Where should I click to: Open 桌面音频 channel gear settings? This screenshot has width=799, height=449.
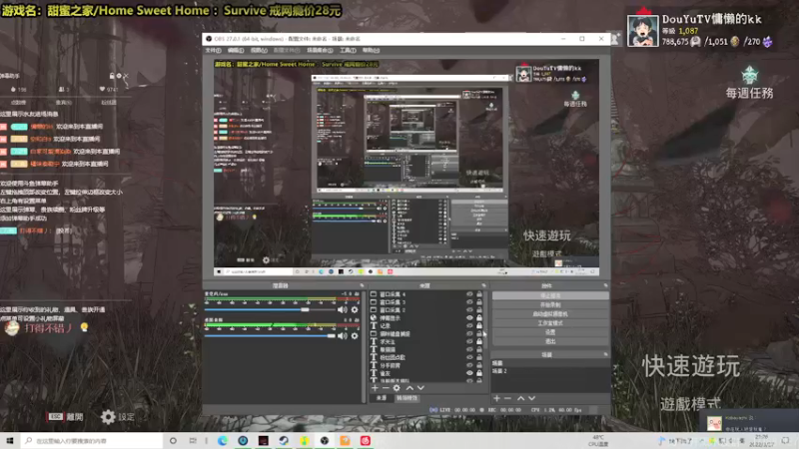point(355,335)
